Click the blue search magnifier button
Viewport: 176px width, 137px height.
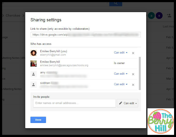click(x=116, y=3)
